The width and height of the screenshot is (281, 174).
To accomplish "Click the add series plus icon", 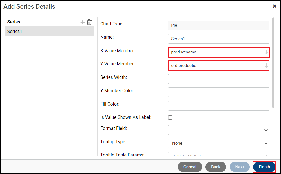I will point(83,22).
